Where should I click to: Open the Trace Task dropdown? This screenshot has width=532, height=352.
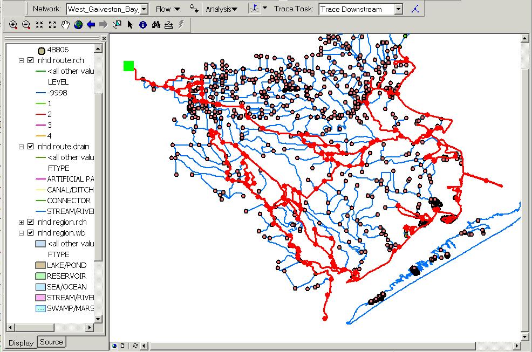[398, 9]
